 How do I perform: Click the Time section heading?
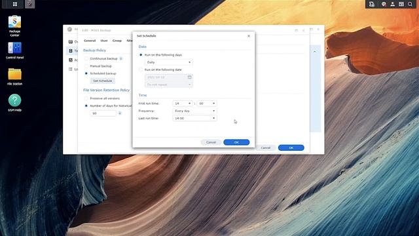(x=143, y=95)
